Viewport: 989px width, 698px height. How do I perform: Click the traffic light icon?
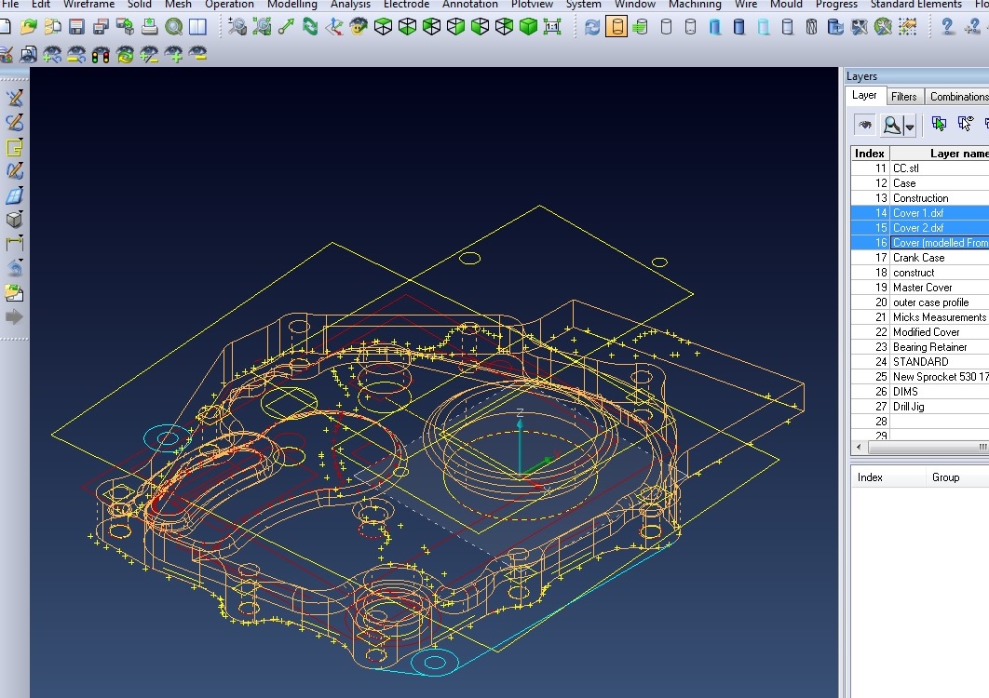101,55
